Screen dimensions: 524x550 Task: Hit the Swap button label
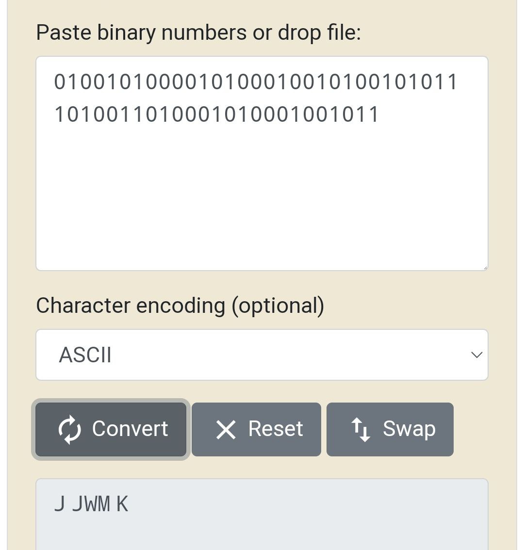point(409,429)
